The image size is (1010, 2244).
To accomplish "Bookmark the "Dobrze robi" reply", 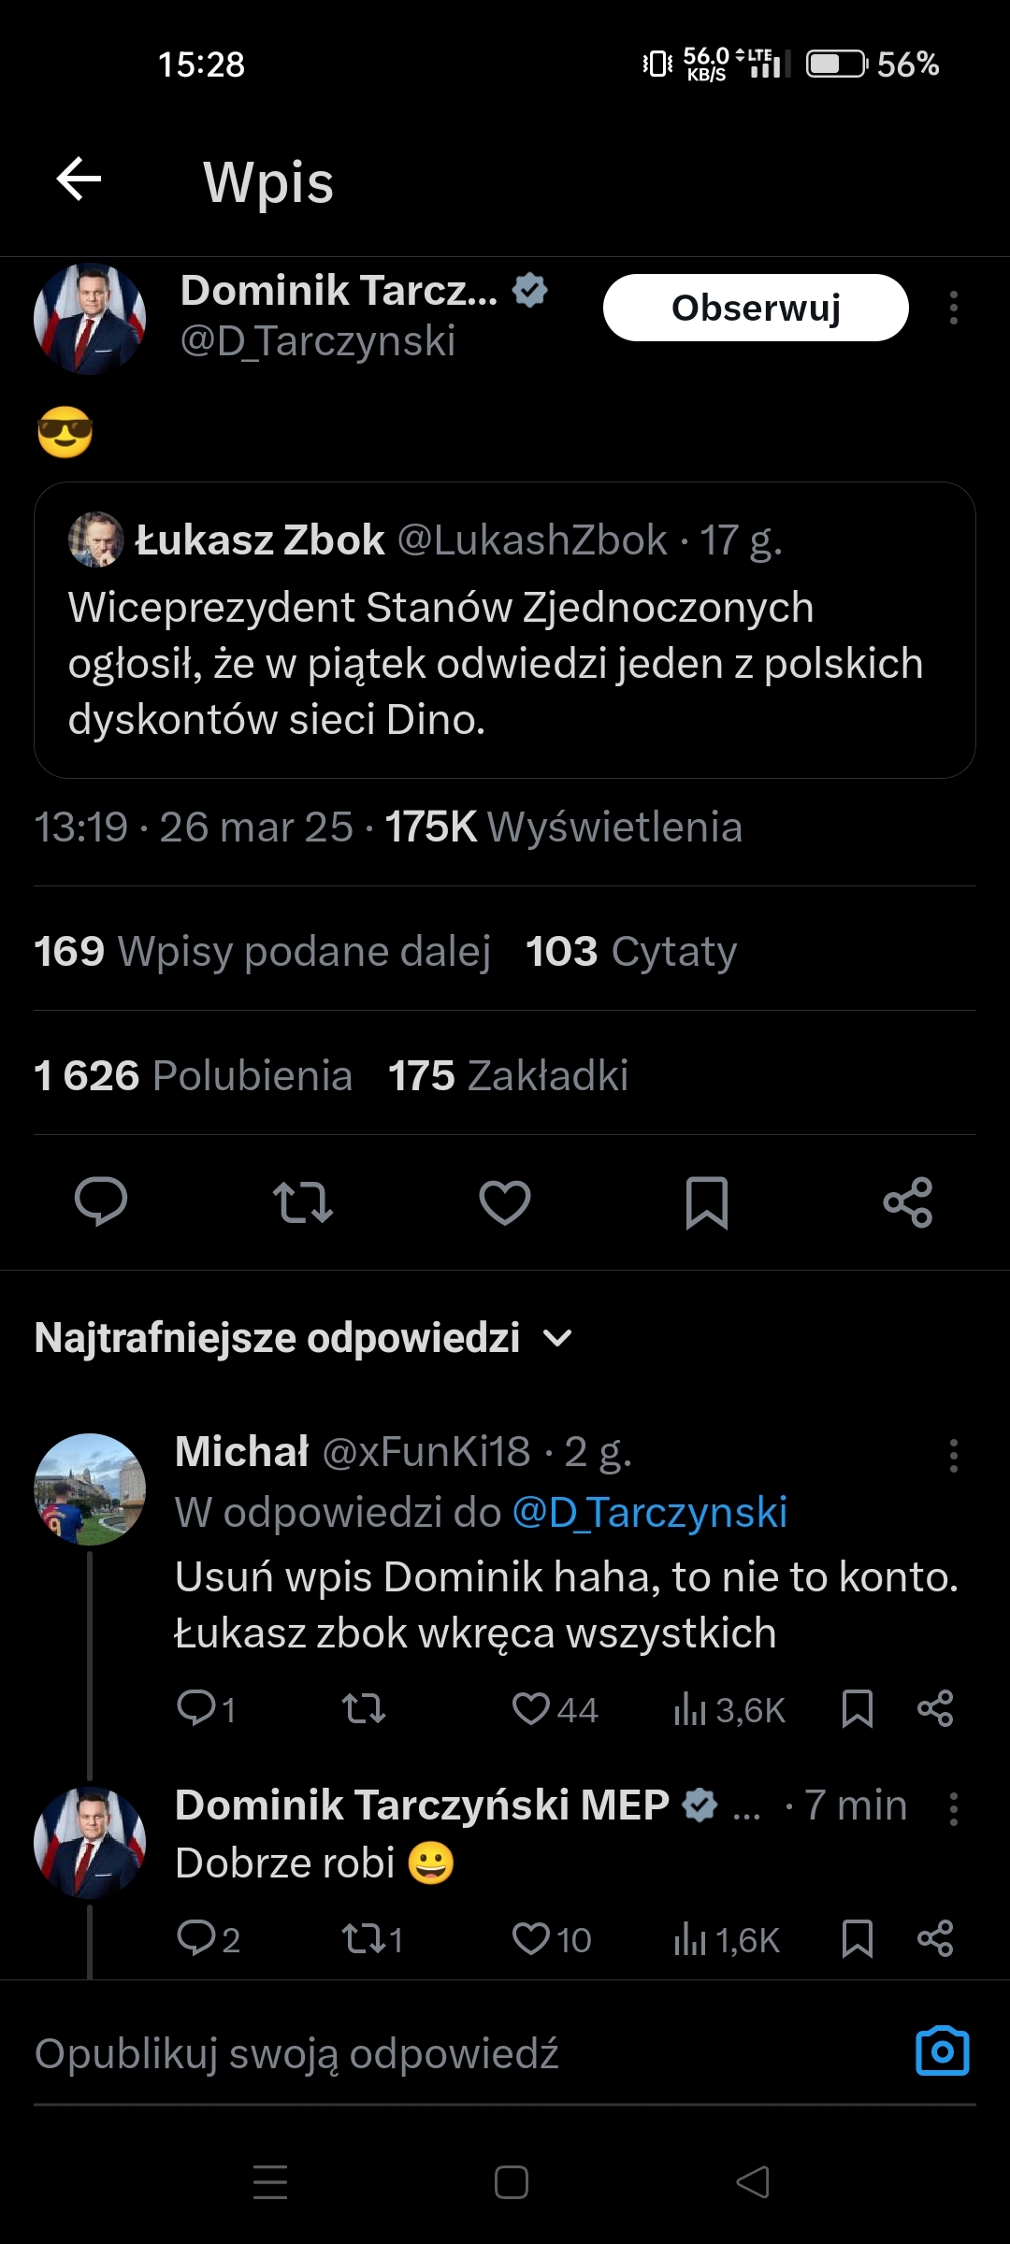I will click(858, 1939).
